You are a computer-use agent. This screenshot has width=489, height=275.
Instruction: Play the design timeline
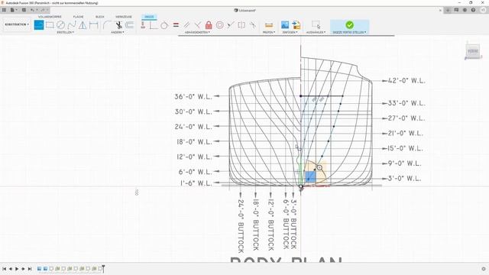17,269
